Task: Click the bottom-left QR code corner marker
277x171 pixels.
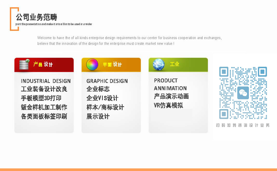Action: click(x=224, y=114)
